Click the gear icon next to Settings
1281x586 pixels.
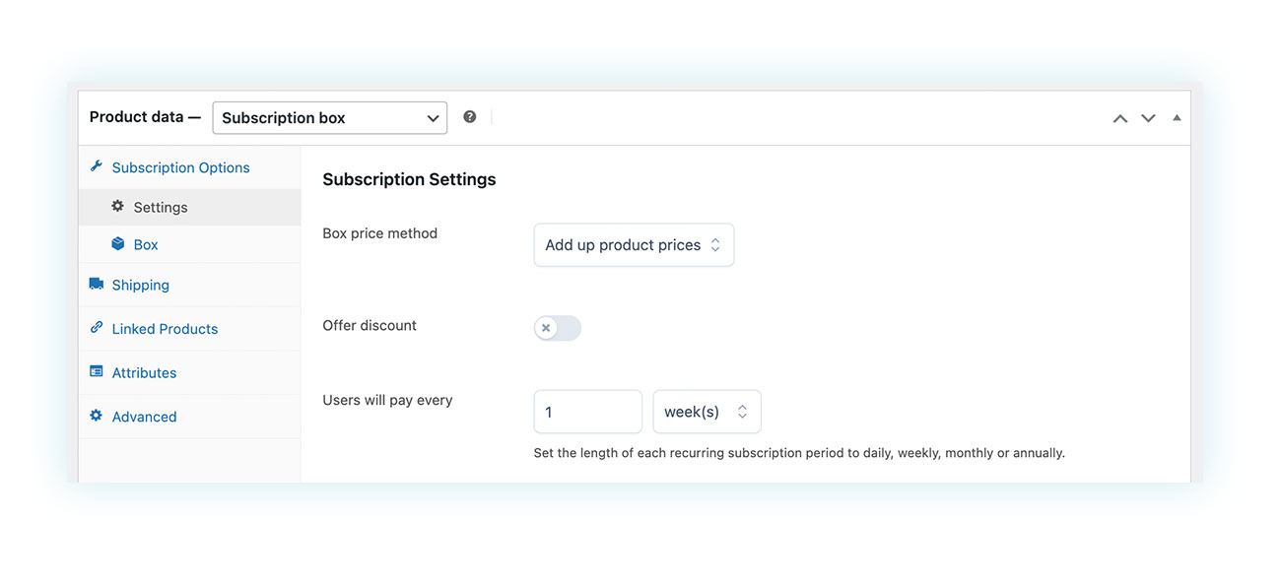(118, 207)
